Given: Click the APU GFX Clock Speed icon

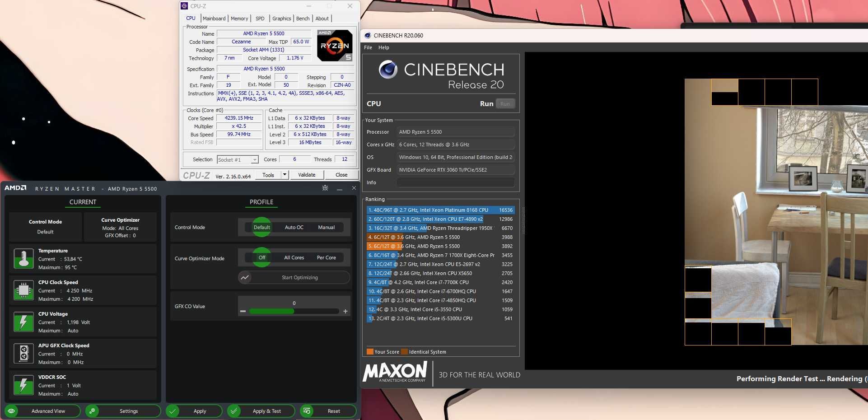Looking at the screenshot, I should [23, 354].
